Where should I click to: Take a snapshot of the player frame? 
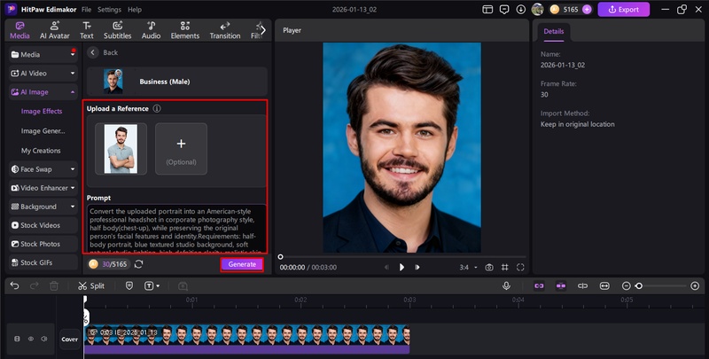(x=489, y=267)
